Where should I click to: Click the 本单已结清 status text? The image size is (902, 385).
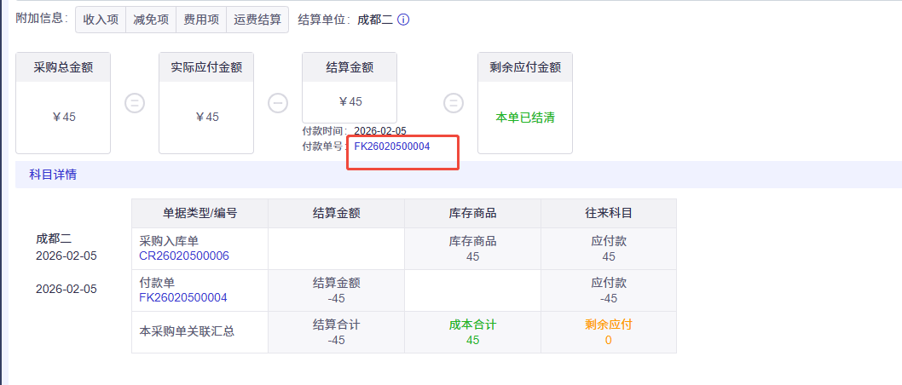525,118
